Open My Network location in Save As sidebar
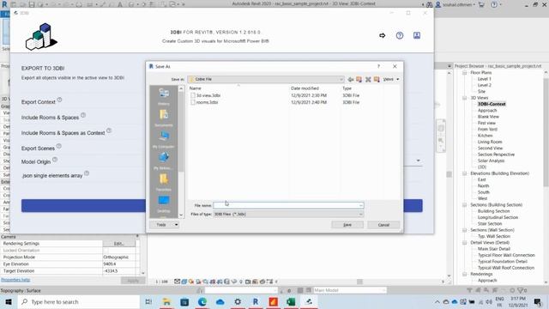 (x=164, y=161)
